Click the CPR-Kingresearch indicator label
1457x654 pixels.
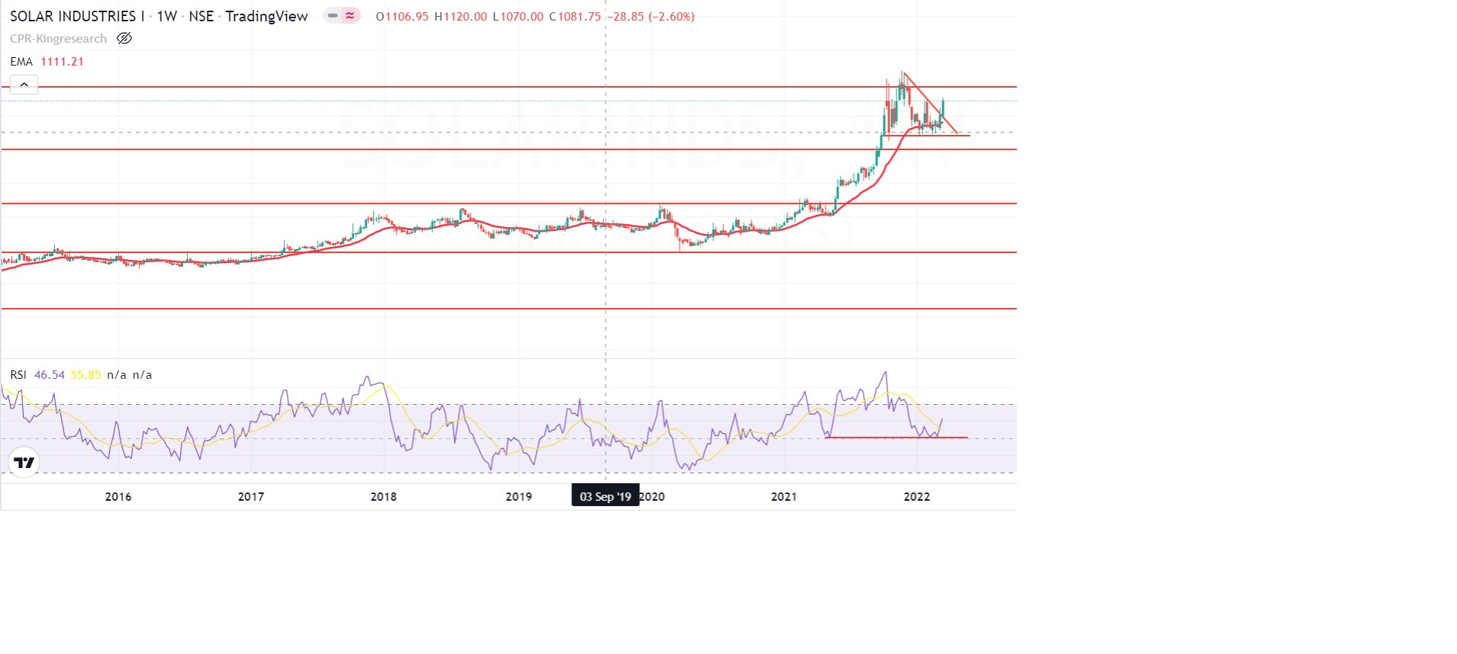58,39
